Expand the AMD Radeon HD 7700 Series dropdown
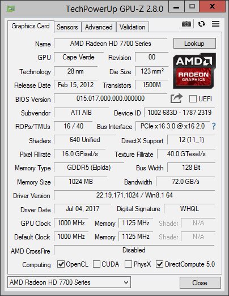Viewport: 229px width, 296px height. (x=69, y=282)
